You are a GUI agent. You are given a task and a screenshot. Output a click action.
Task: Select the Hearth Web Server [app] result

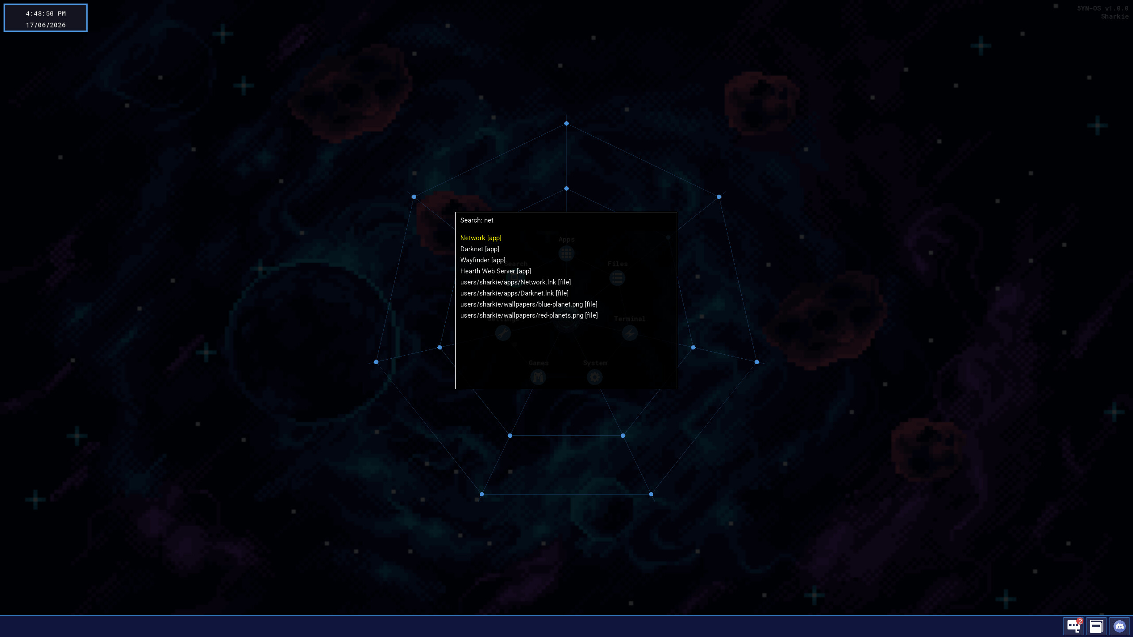(x=496, y=271)
